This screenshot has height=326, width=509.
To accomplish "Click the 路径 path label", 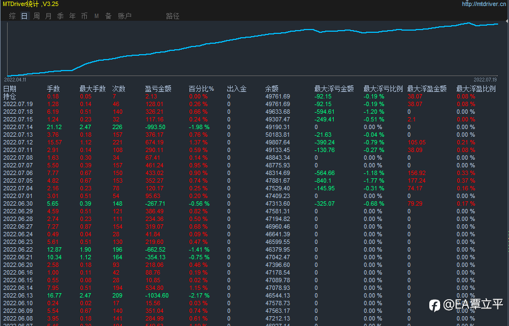I will (173, 16).
